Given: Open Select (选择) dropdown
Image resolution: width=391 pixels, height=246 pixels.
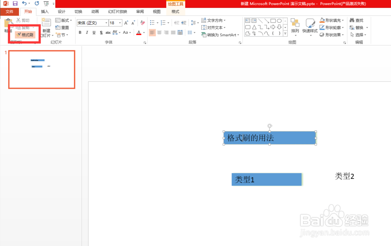Looking at the screenshot, I should coord(358,35).
